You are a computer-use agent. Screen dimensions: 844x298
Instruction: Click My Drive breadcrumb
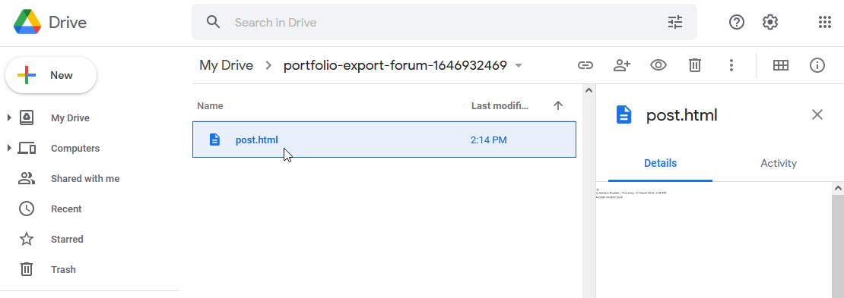tap(226, 65)
